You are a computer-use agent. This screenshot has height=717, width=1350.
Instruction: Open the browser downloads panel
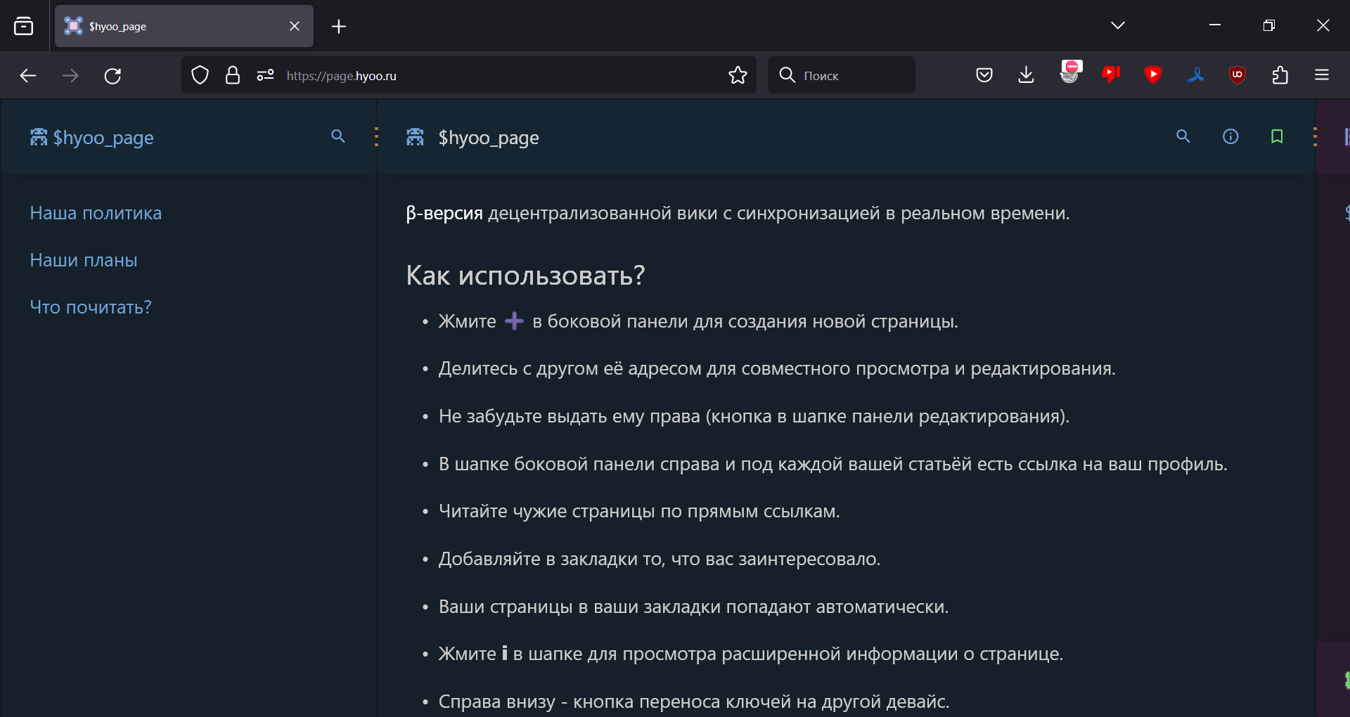click(1026, 75)
